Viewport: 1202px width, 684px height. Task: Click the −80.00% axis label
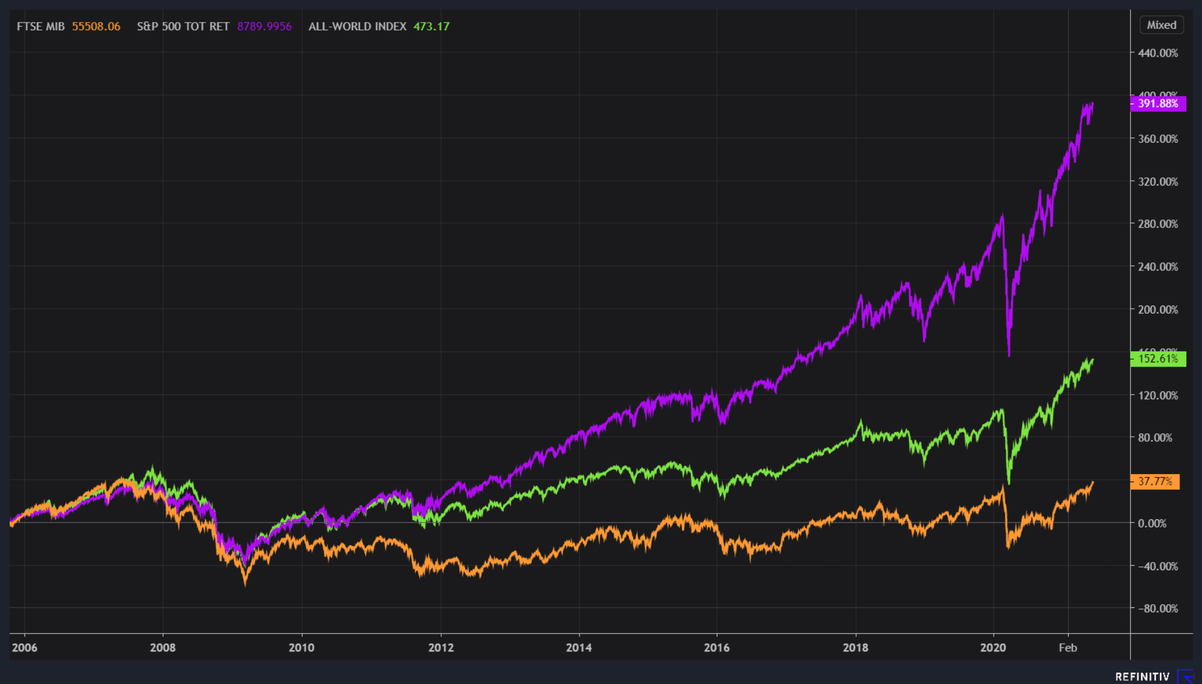point(1158,609)
